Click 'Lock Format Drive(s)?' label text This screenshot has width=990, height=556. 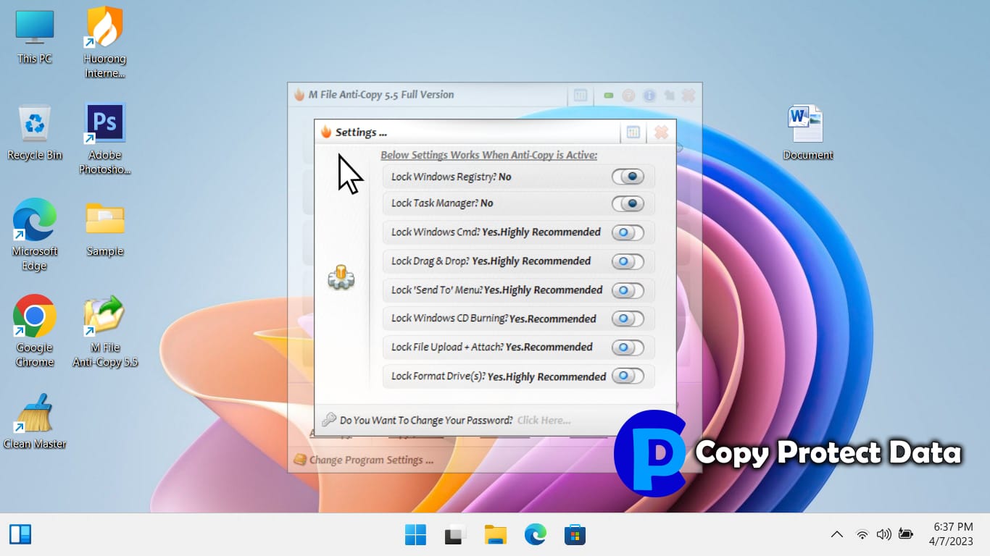pos(438,376)
